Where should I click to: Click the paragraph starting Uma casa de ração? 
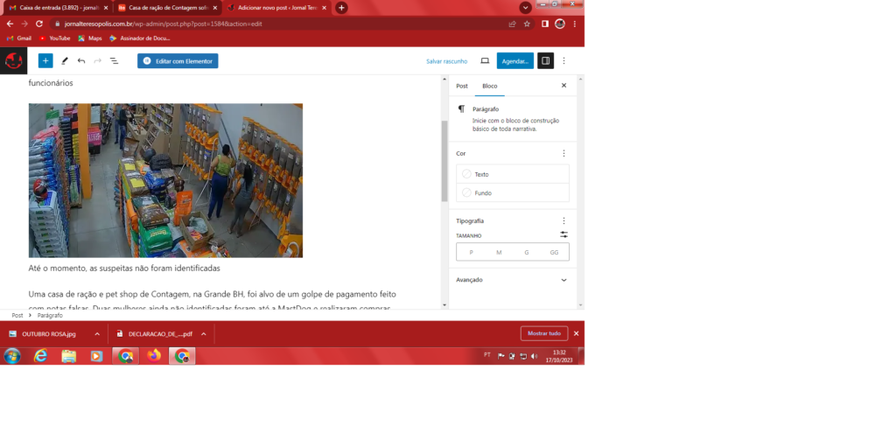213,301
